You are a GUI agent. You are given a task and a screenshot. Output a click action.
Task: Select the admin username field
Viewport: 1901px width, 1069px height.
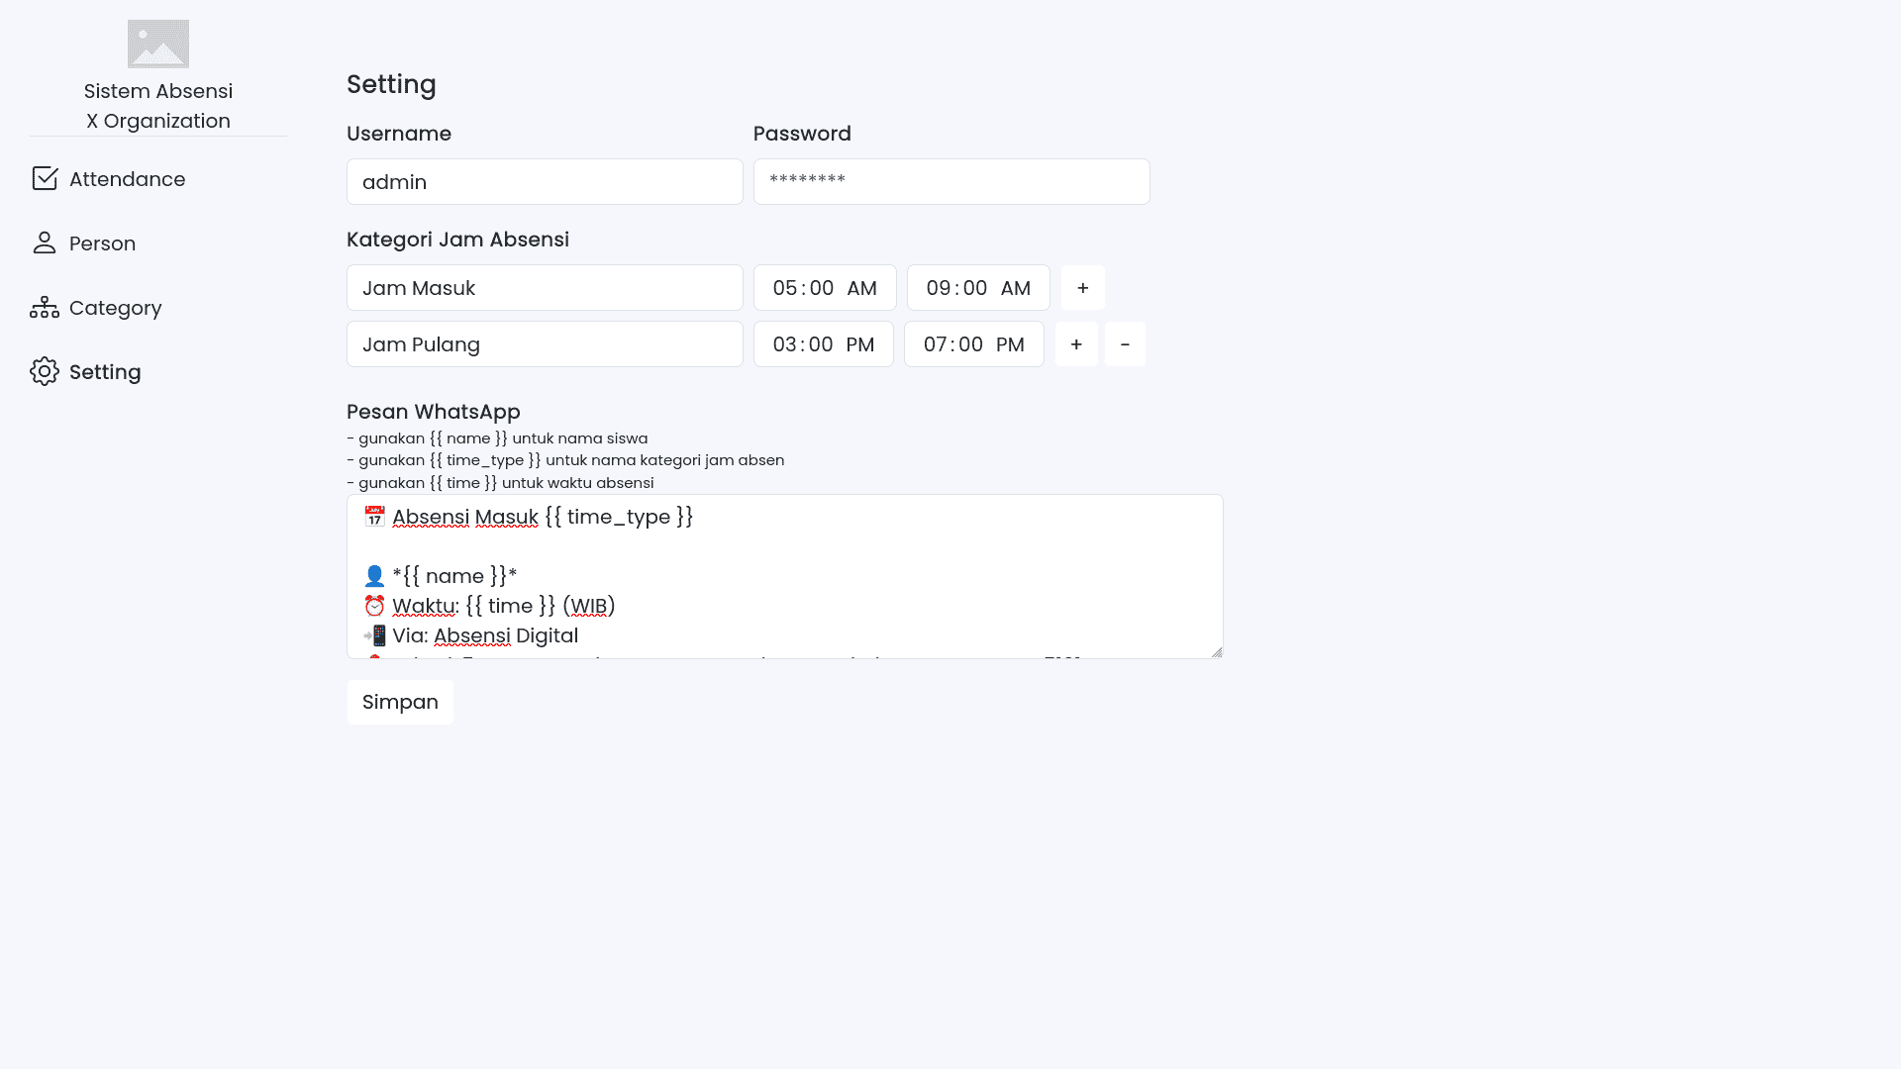tap(545, 181)
